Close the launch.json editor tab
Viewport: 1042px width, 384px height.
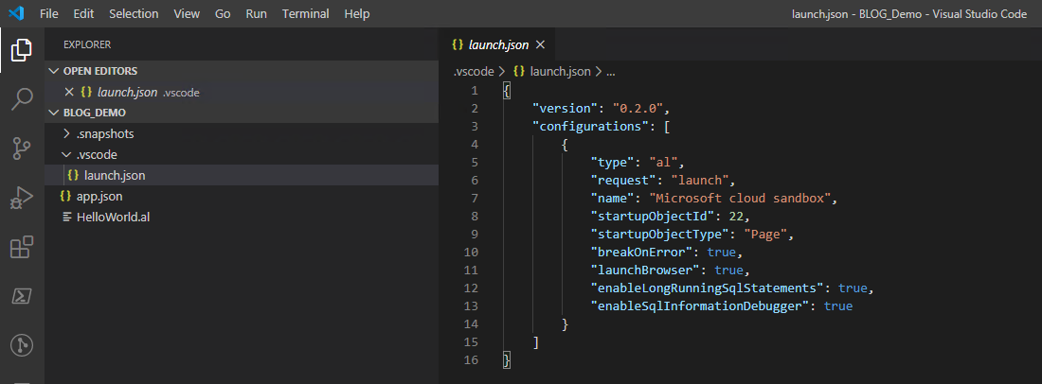(x=541, y=44)
